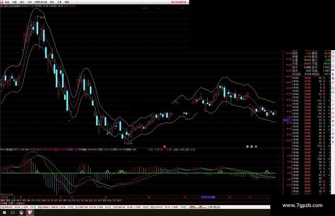Screen dimensions: 335x216
Task: Select the blue four-arrow move icon in sidebar
Action: [333, 78]
